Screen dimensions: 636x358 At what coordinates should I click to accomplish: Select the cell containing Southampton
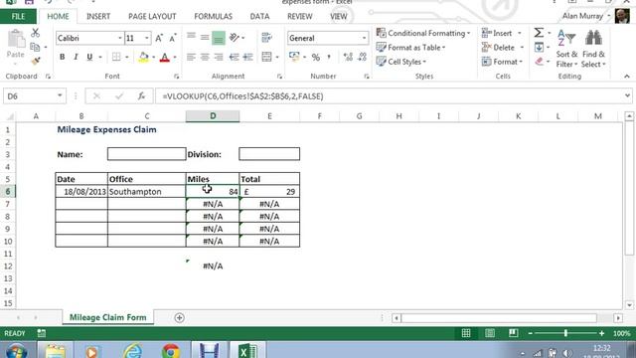point(146,192)
